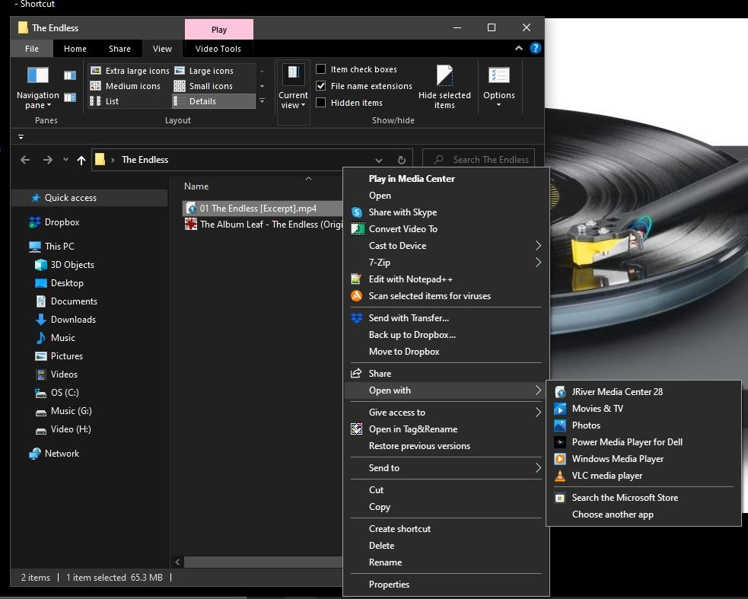Select JRiver Media Center 28
748x599 pixels.
(x=616, y=392)
